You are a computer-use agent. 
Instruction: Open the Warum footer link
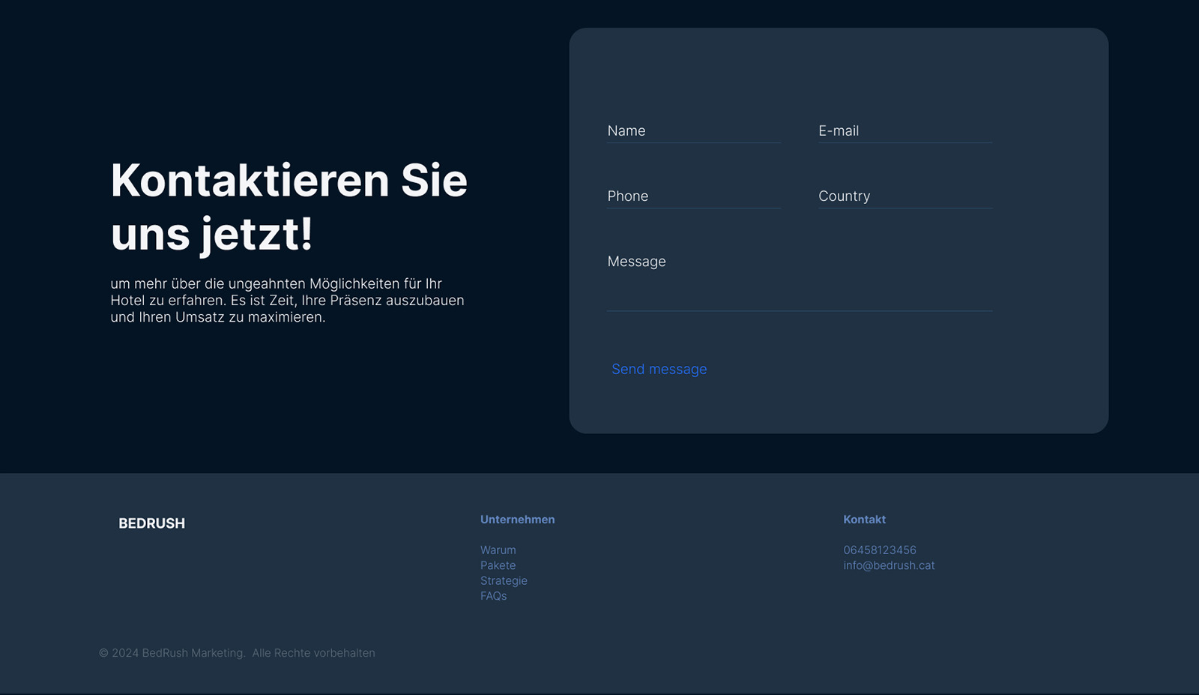[x=498, y=550]
